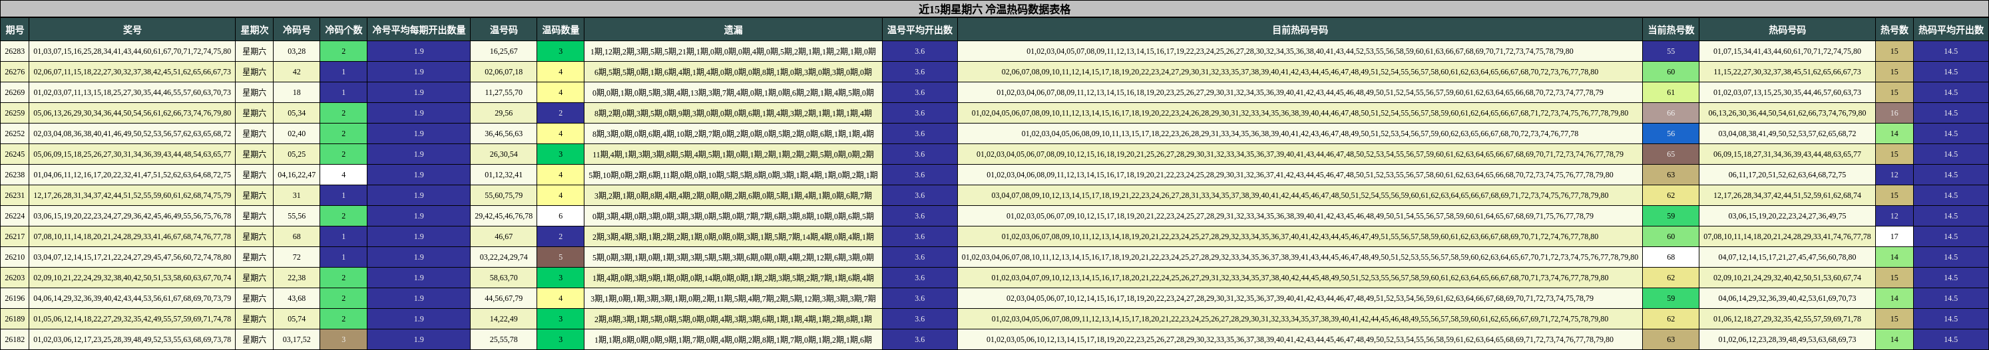
Task: Select period number 26203
Action: tap(15, 278)
